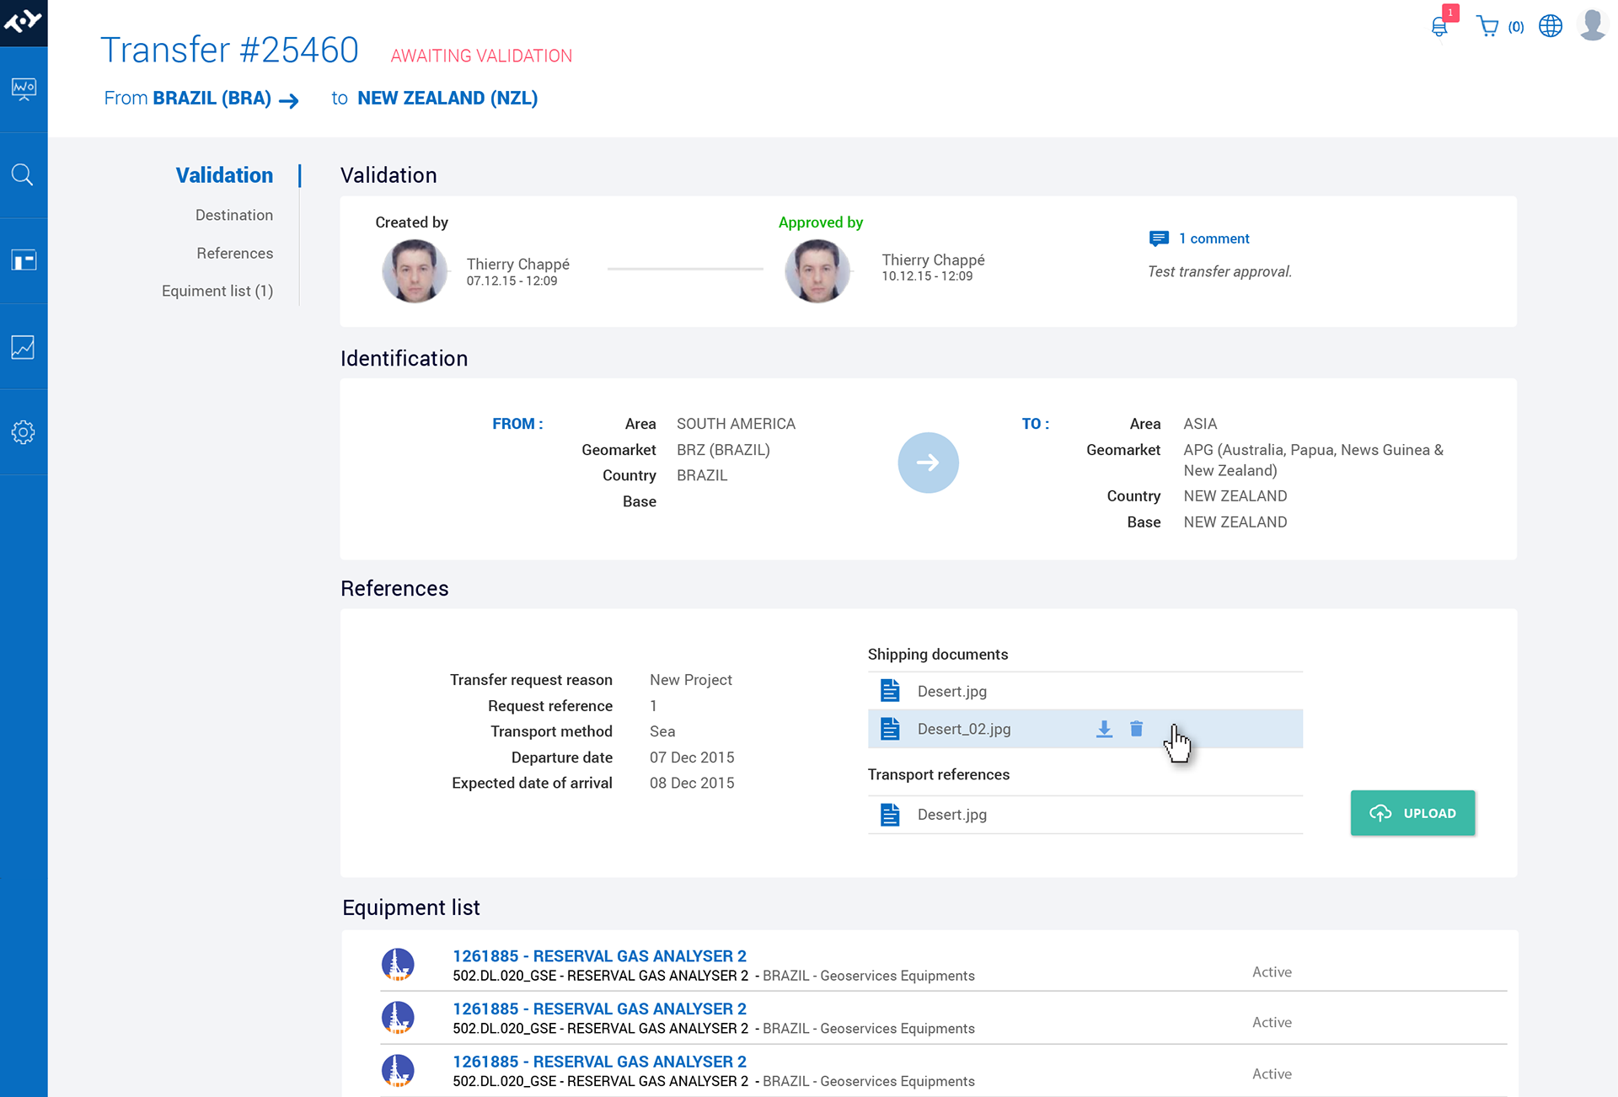Image resolution: width=1618 pixels, height=1097 pixels.
Task: Delete Desert_02.jpg with trash icon
Action: point(1136,729)
